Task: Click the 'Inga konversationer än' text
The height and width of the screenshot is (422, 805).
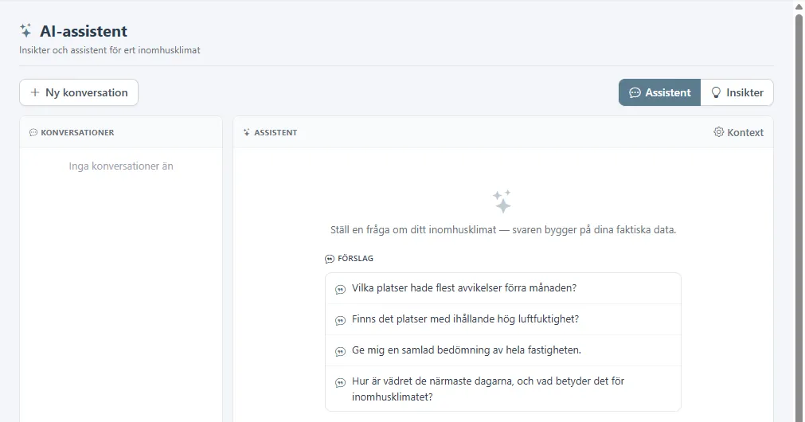Action: tap(121, 166)
